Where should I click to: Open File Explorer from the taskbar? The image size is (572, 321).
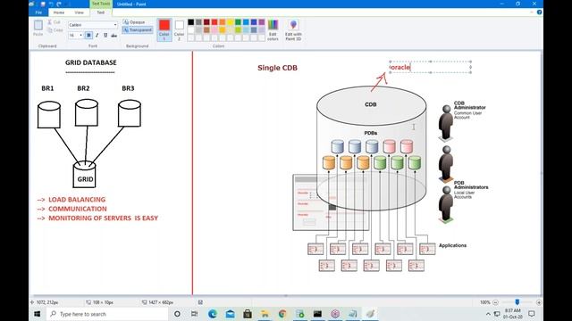coord(265,314)
